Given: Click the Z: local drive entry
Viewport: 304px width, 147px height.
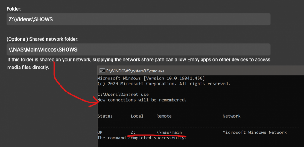Looking at the screenshot, I should tap(133, 132).
